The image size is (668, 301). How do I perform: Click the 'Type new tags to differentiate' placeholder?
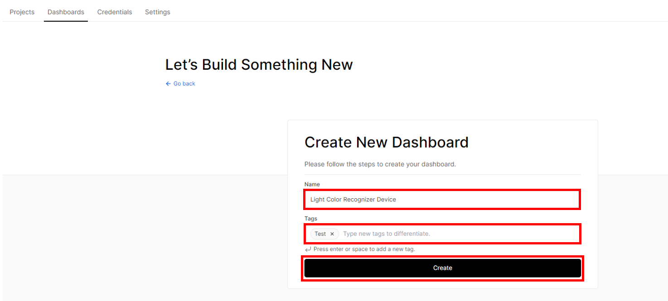coord(387,234)
